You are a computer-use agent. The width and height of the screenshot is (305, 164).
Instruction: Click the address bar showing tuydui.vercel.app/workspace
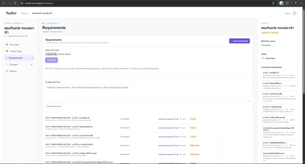click(146, 3)
